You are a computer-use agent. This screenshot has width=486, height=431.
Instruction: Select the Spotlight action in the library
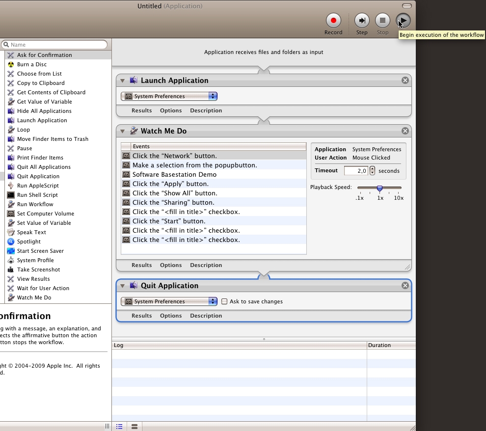[x=28, y=242]
